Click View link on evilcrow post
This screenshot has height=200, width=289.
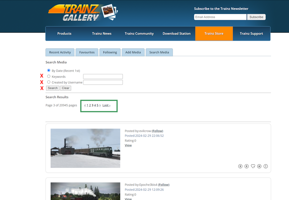tap(128, 145)
